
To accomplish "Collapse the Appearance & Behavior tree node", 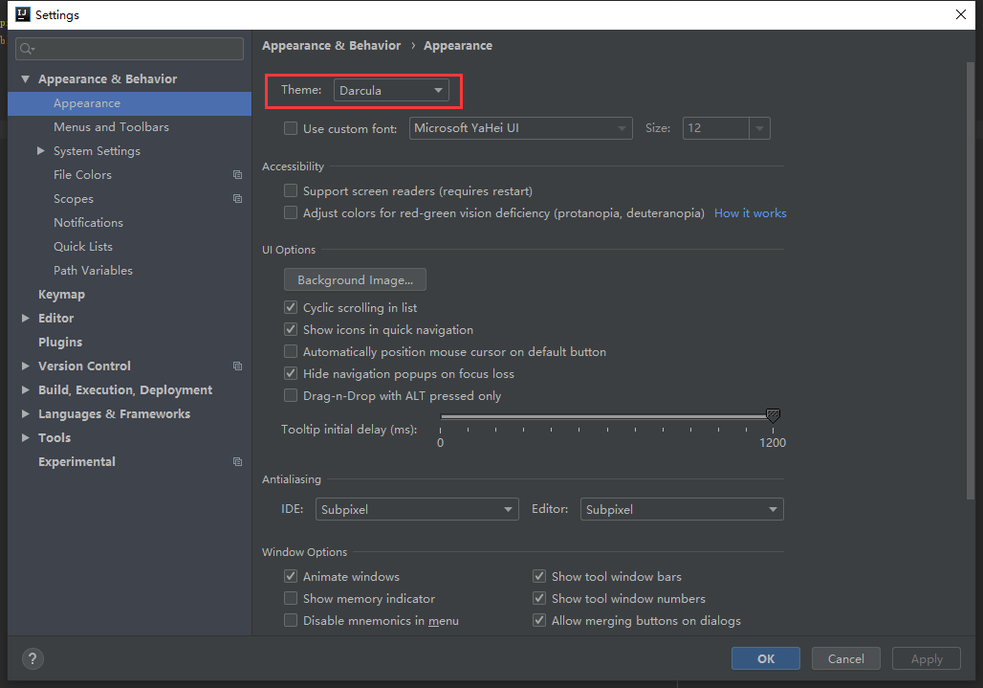I will 25,79.
